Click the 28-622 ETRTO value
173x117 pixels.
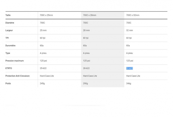(86, 68)
